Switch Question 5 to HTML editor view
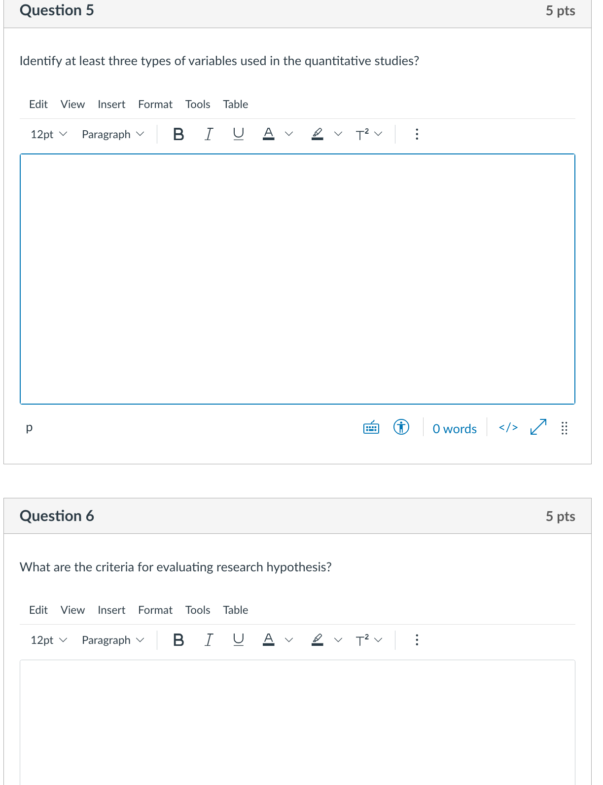Screen dimensions: 603x785 pos(508,427)
